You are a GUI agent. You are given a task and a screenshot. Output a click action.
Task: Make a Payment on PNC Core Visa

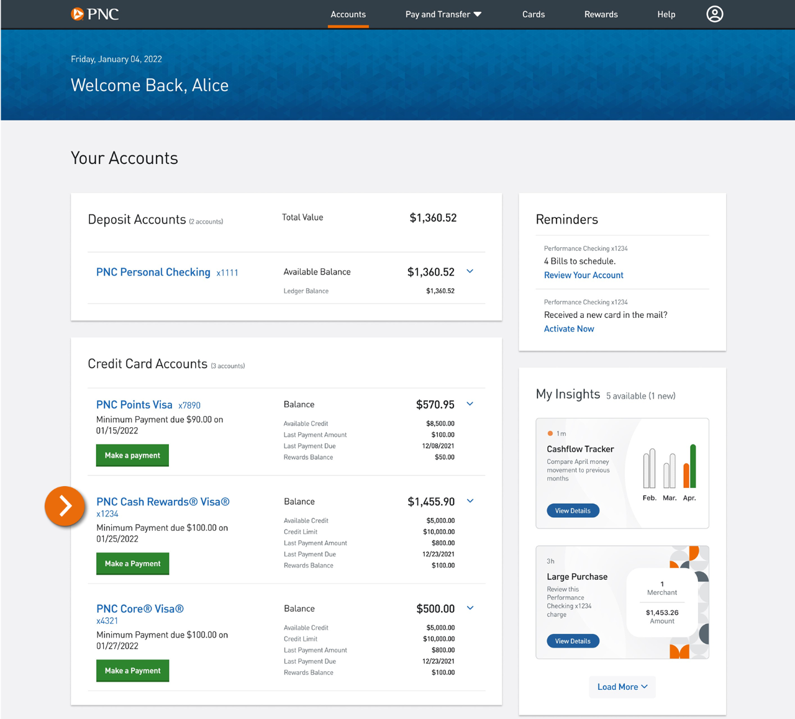(x=132, y=671)
